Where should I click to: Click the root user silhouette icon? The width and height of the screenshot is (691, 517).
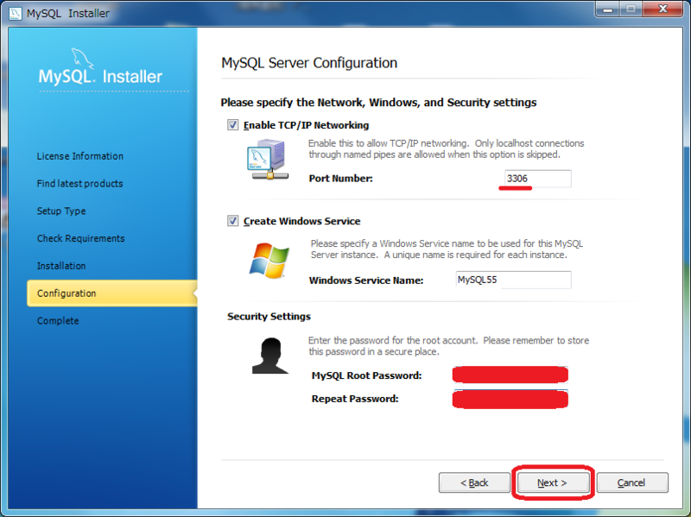[269, 356]
